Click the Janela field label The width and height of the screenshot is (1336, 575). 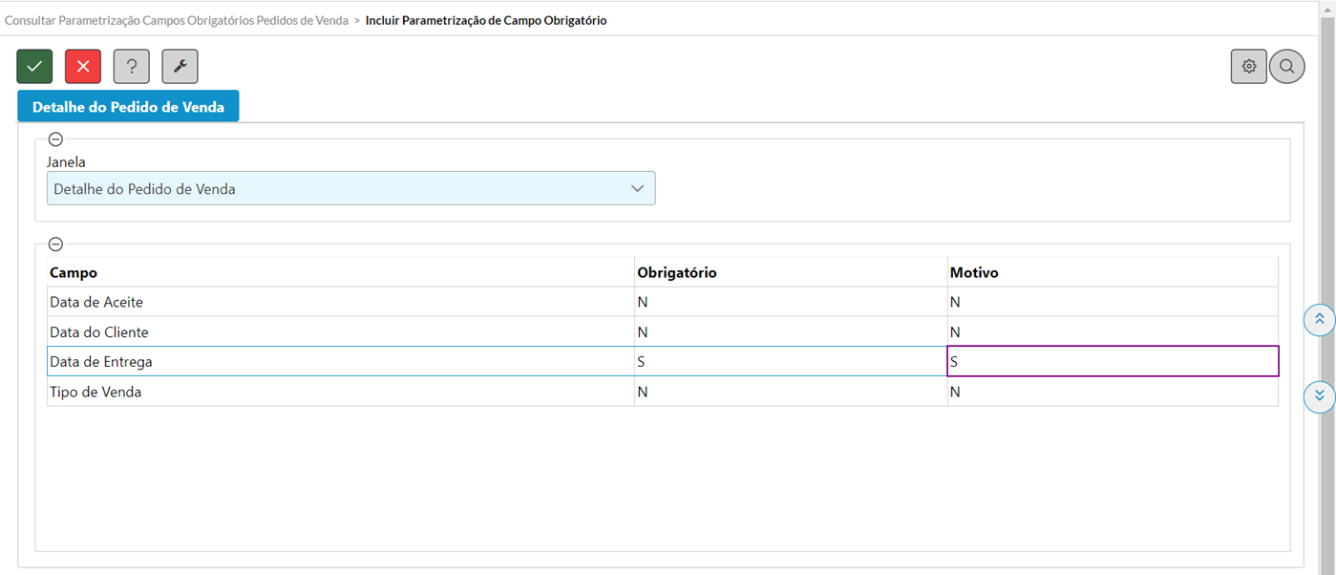pos(66,162)
